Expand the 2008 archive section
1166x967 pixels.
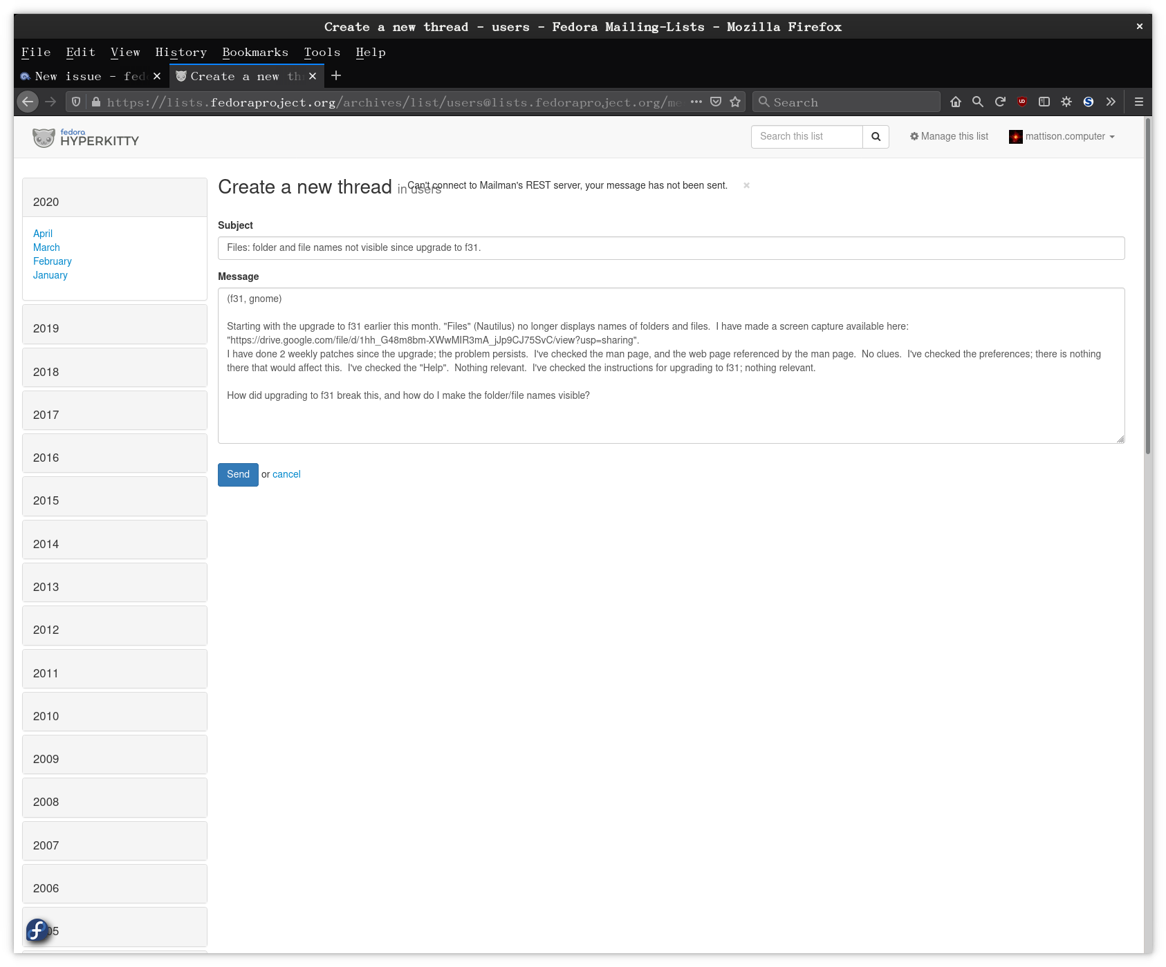(x=115, y=798)
